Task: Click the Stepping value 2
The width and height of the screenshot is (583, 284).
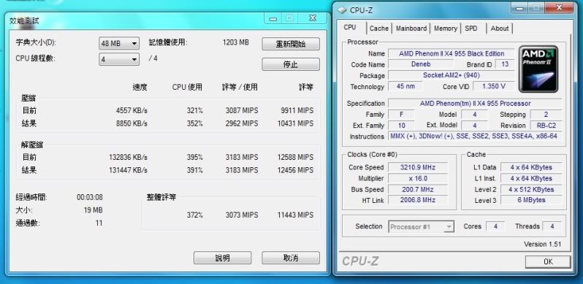Action: click(x=546, y=115)
